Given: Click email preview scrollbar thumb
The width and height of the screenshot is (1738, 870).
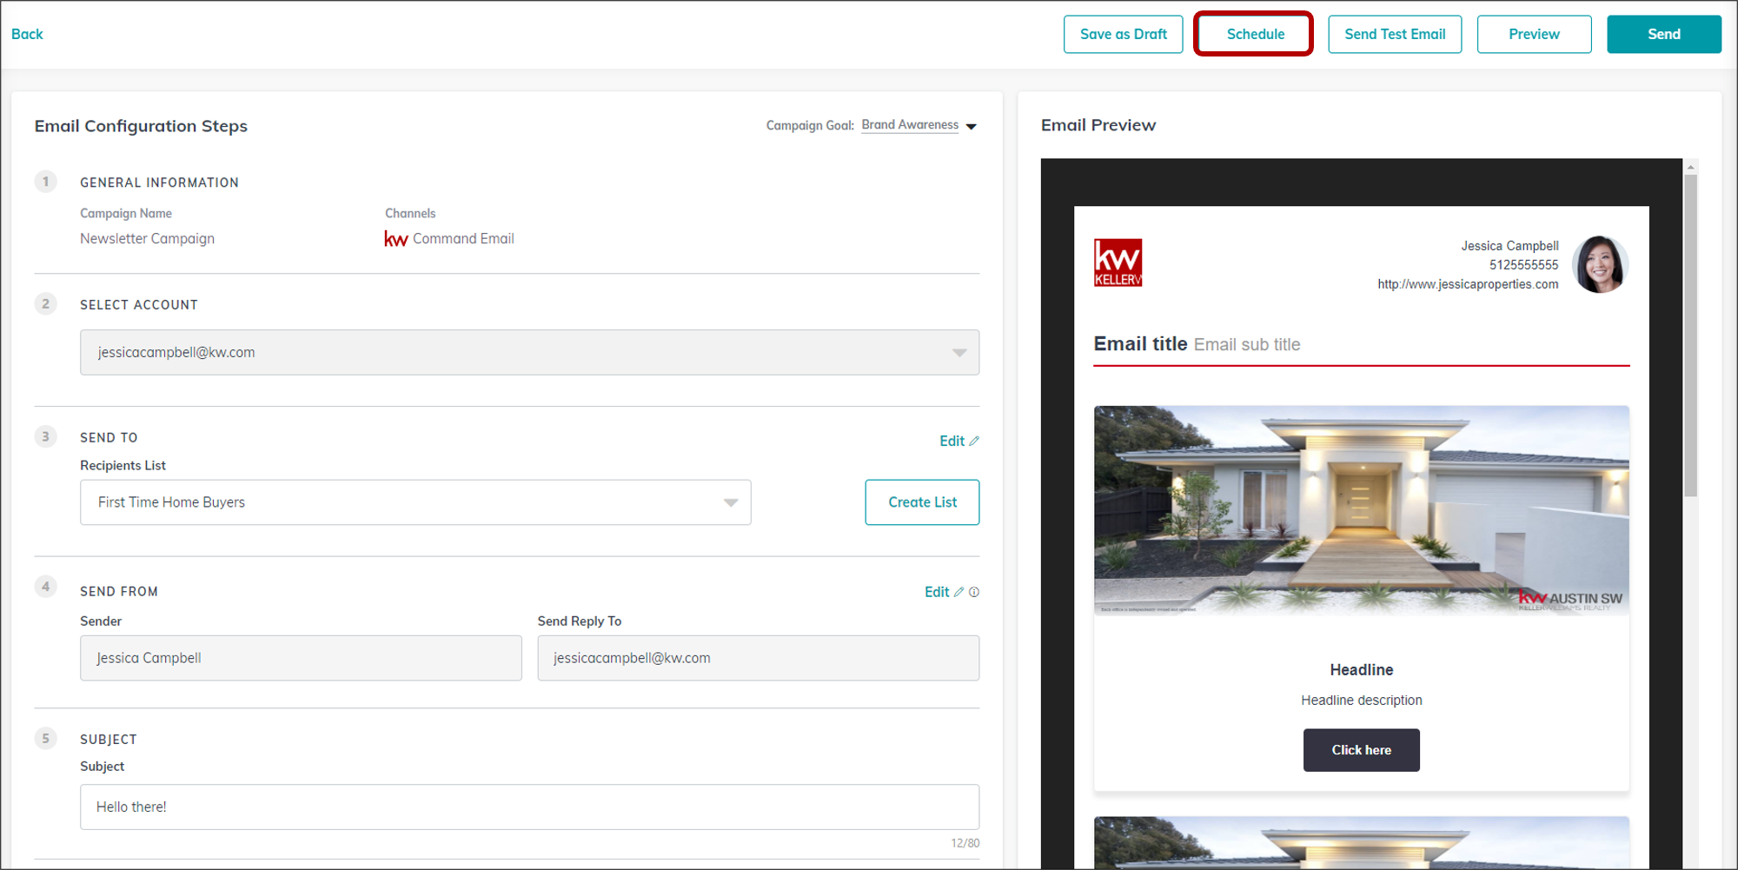Looking at the screenshot, I should click(1690, 335).
